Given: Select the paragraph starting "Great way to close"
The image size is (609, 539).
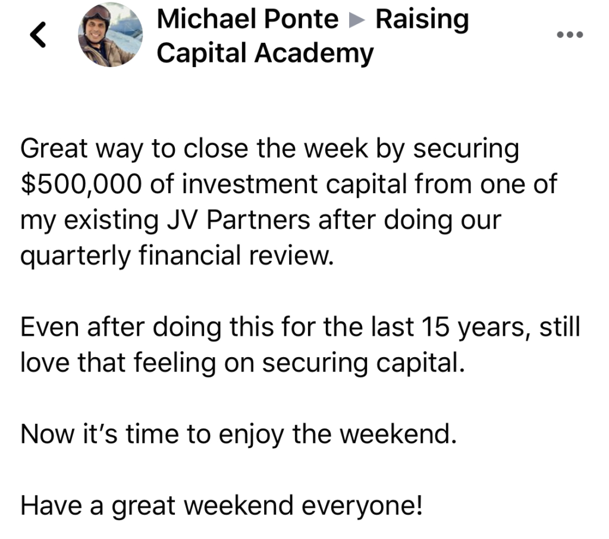Looking at the screenshot, I should click(289, 202).
